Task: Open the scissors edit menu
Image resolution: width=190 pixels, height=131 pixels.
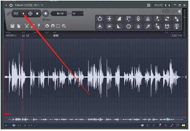Action: (x=27, y=26)
